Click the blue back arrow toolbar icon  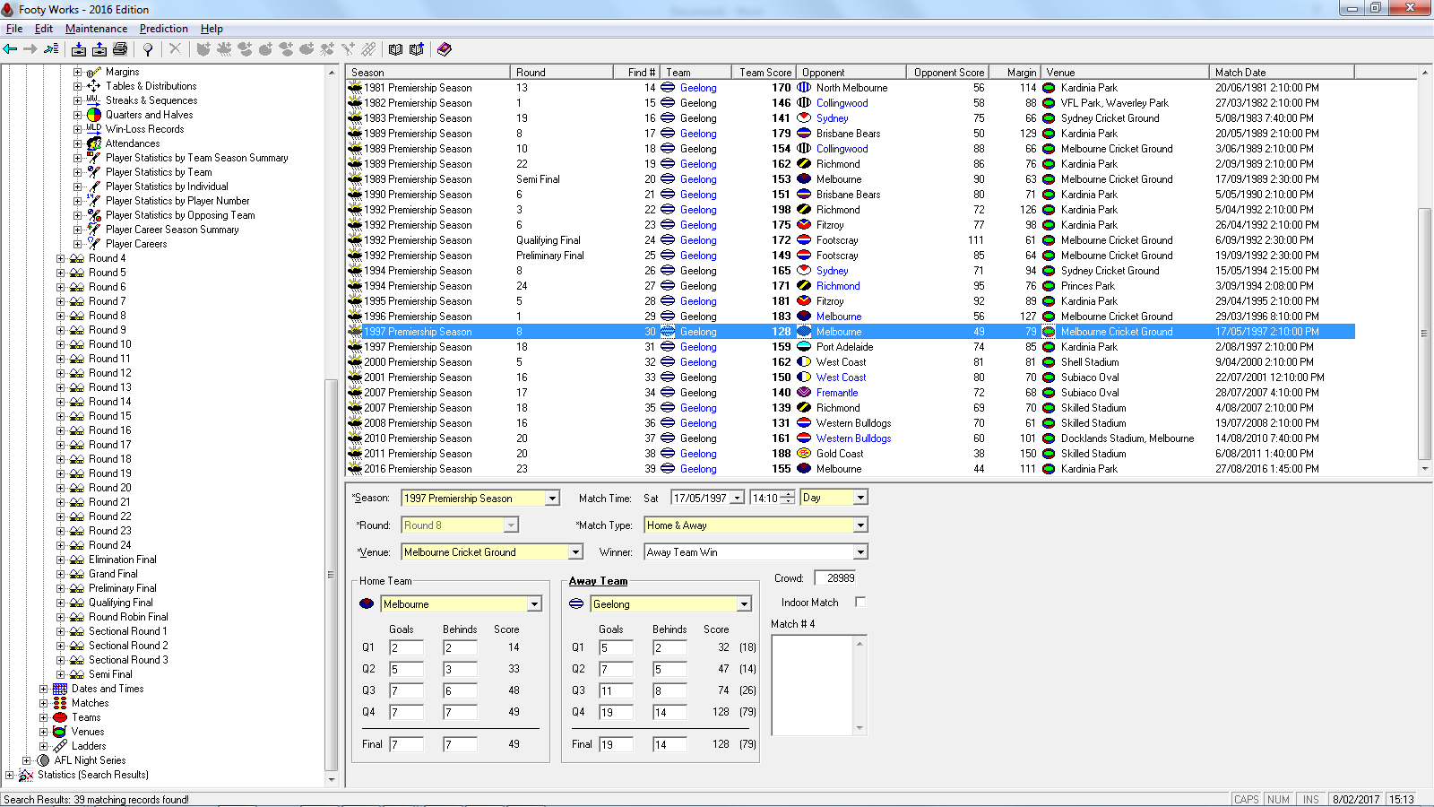[11, 49]
